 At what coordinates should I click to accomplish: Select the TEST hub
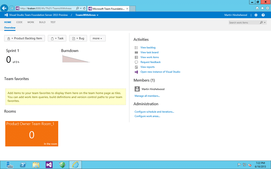53,22
